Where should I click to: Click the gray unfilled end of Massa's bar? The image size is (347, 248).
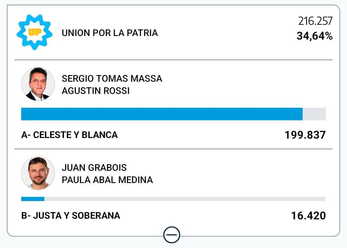pyautogui.click(x=314, y=114)
